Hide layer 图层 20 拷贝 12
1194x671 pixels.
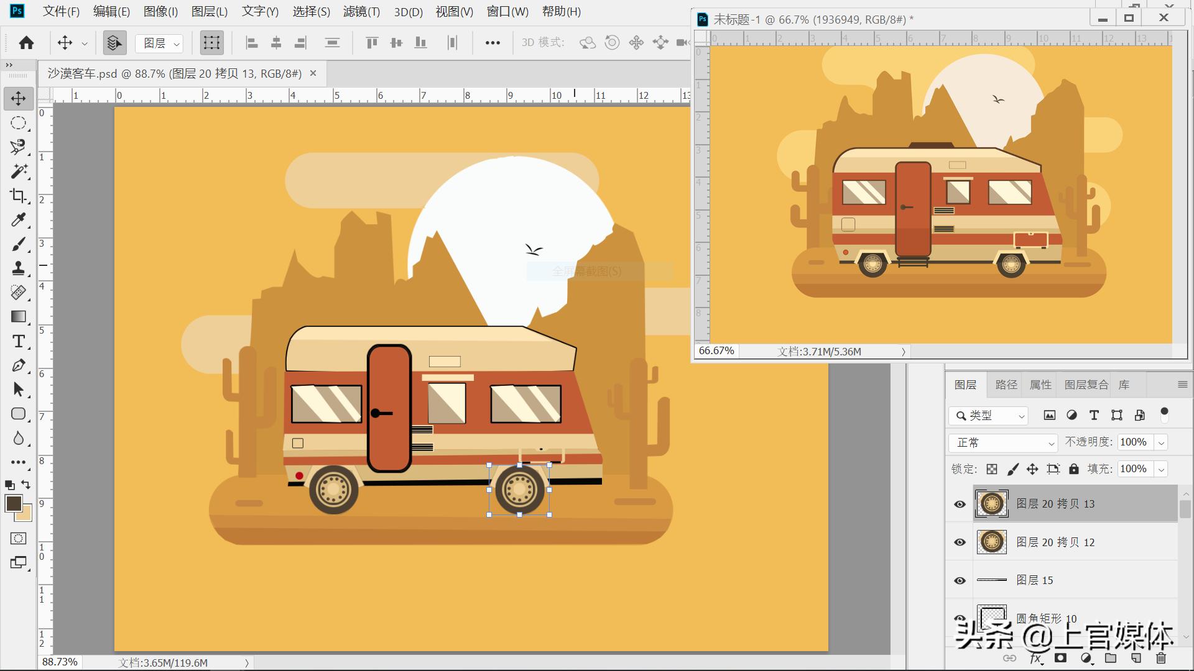point(960,542)
